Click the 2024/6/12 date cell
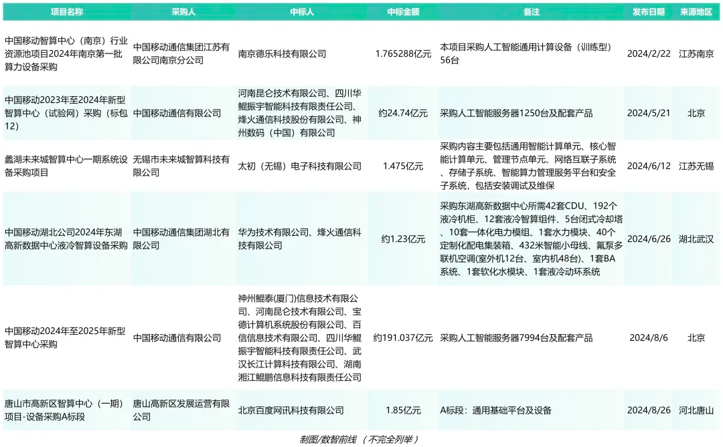 point(648,166)
